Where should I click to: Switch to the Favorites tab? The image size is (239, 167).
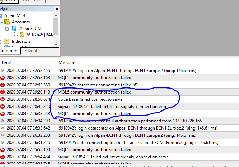click(x=33, y=51)
